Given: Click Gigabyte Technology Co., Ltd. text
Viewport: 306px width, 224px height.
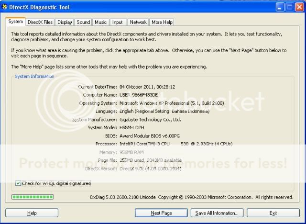Looking at the screenshot, I should coord(150,120).
